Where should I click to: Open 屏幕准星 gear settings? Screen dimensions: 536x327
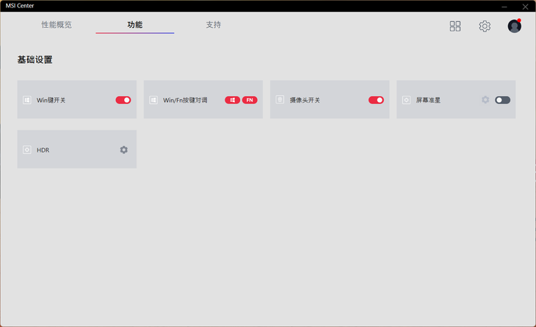pos(485,100)
